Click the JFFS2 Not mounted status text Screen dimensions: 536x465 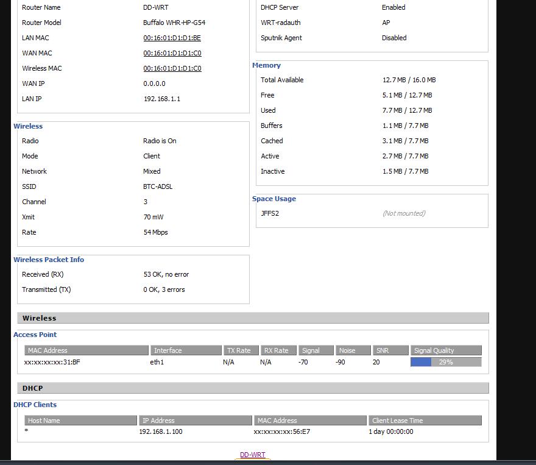(x=404, y=213)
